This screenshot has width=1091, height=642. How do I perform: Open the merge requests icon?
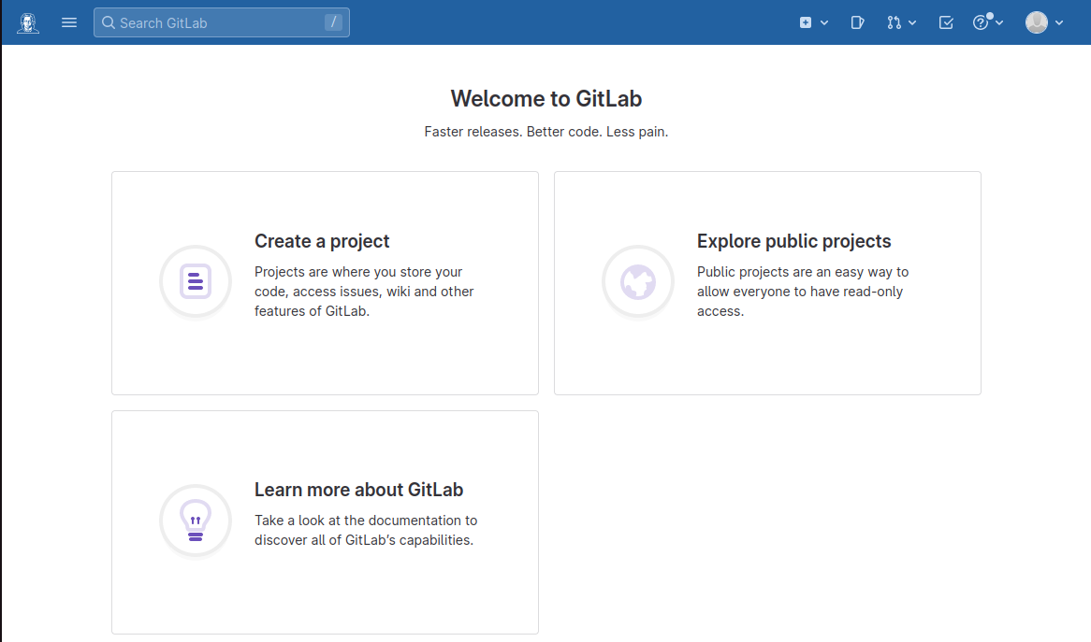coord(895,23)
